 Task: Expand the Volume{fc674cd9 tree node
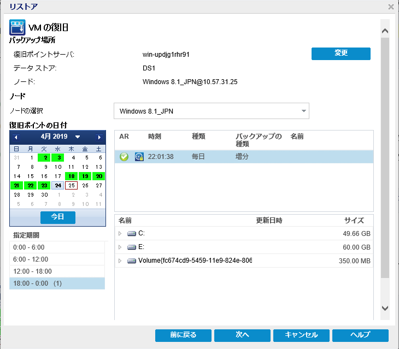tap(120, 261)
